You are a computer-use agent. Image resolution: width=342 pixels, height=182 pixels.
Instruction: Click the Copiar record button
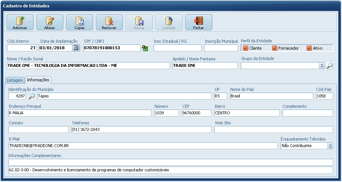click(79, 22)
